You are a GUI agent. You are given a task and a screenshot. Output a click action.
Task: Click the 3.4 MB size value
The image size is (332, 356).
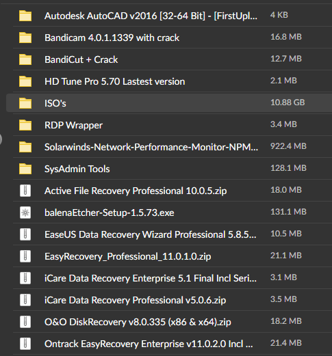(x=283, y=124)
